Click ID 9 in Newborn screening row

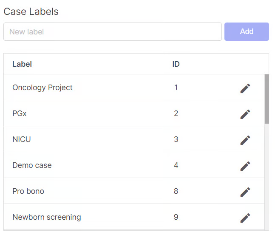[176, 217]
